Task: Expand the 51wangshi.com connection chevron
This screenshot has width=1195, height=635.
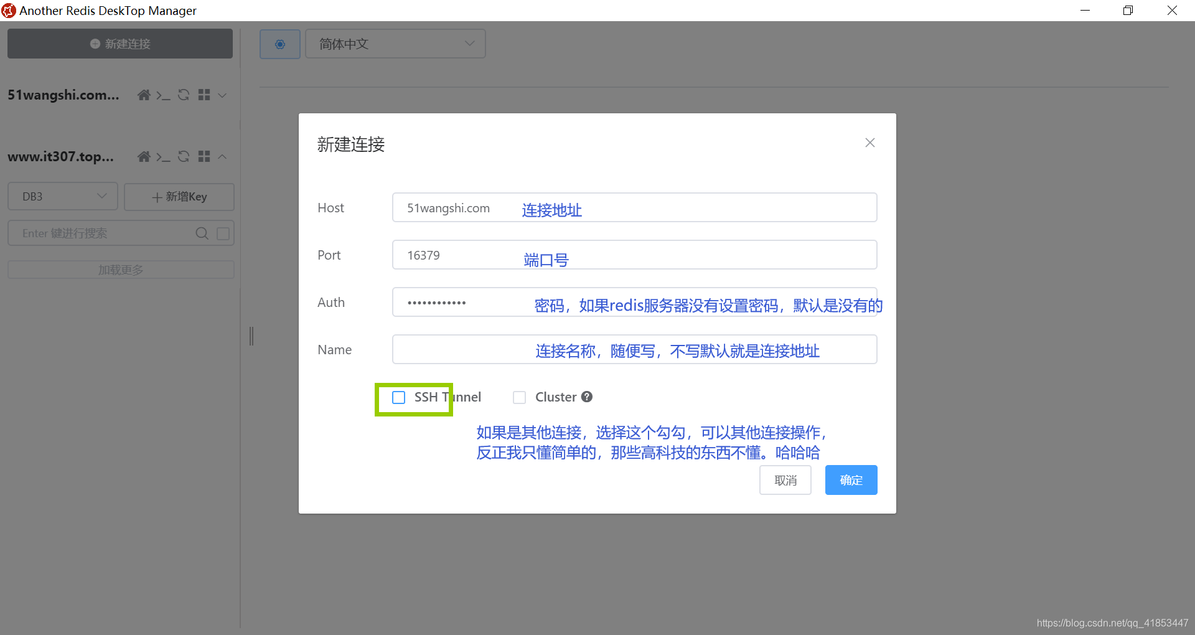Action: (x=222, y=95)
